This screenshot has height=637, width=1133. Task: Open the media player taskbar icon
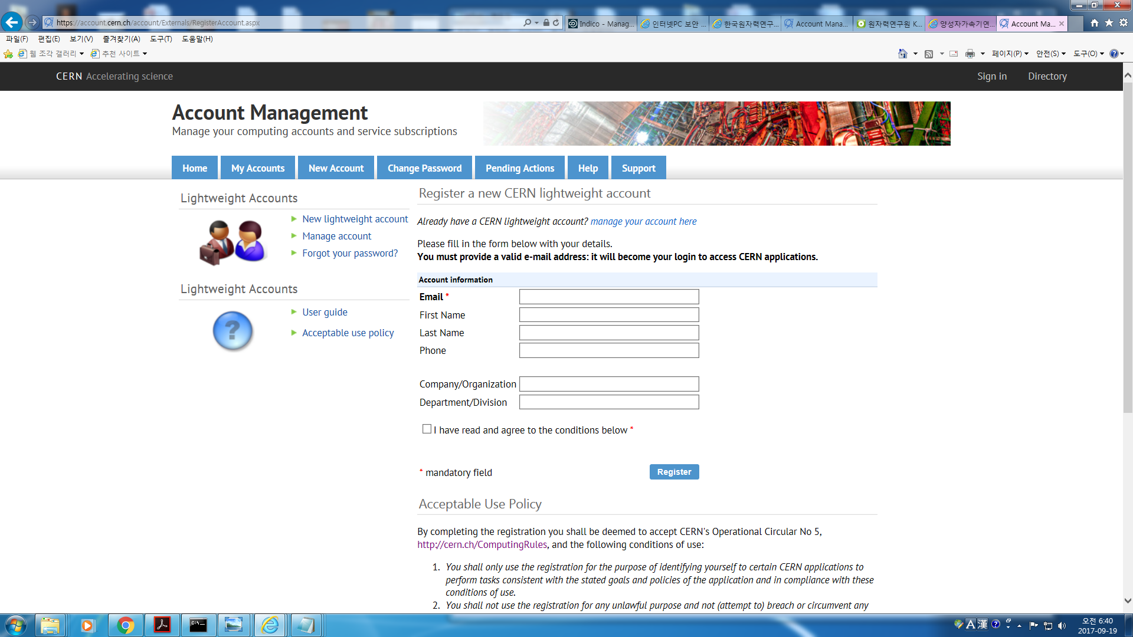(x=87, y=625)
